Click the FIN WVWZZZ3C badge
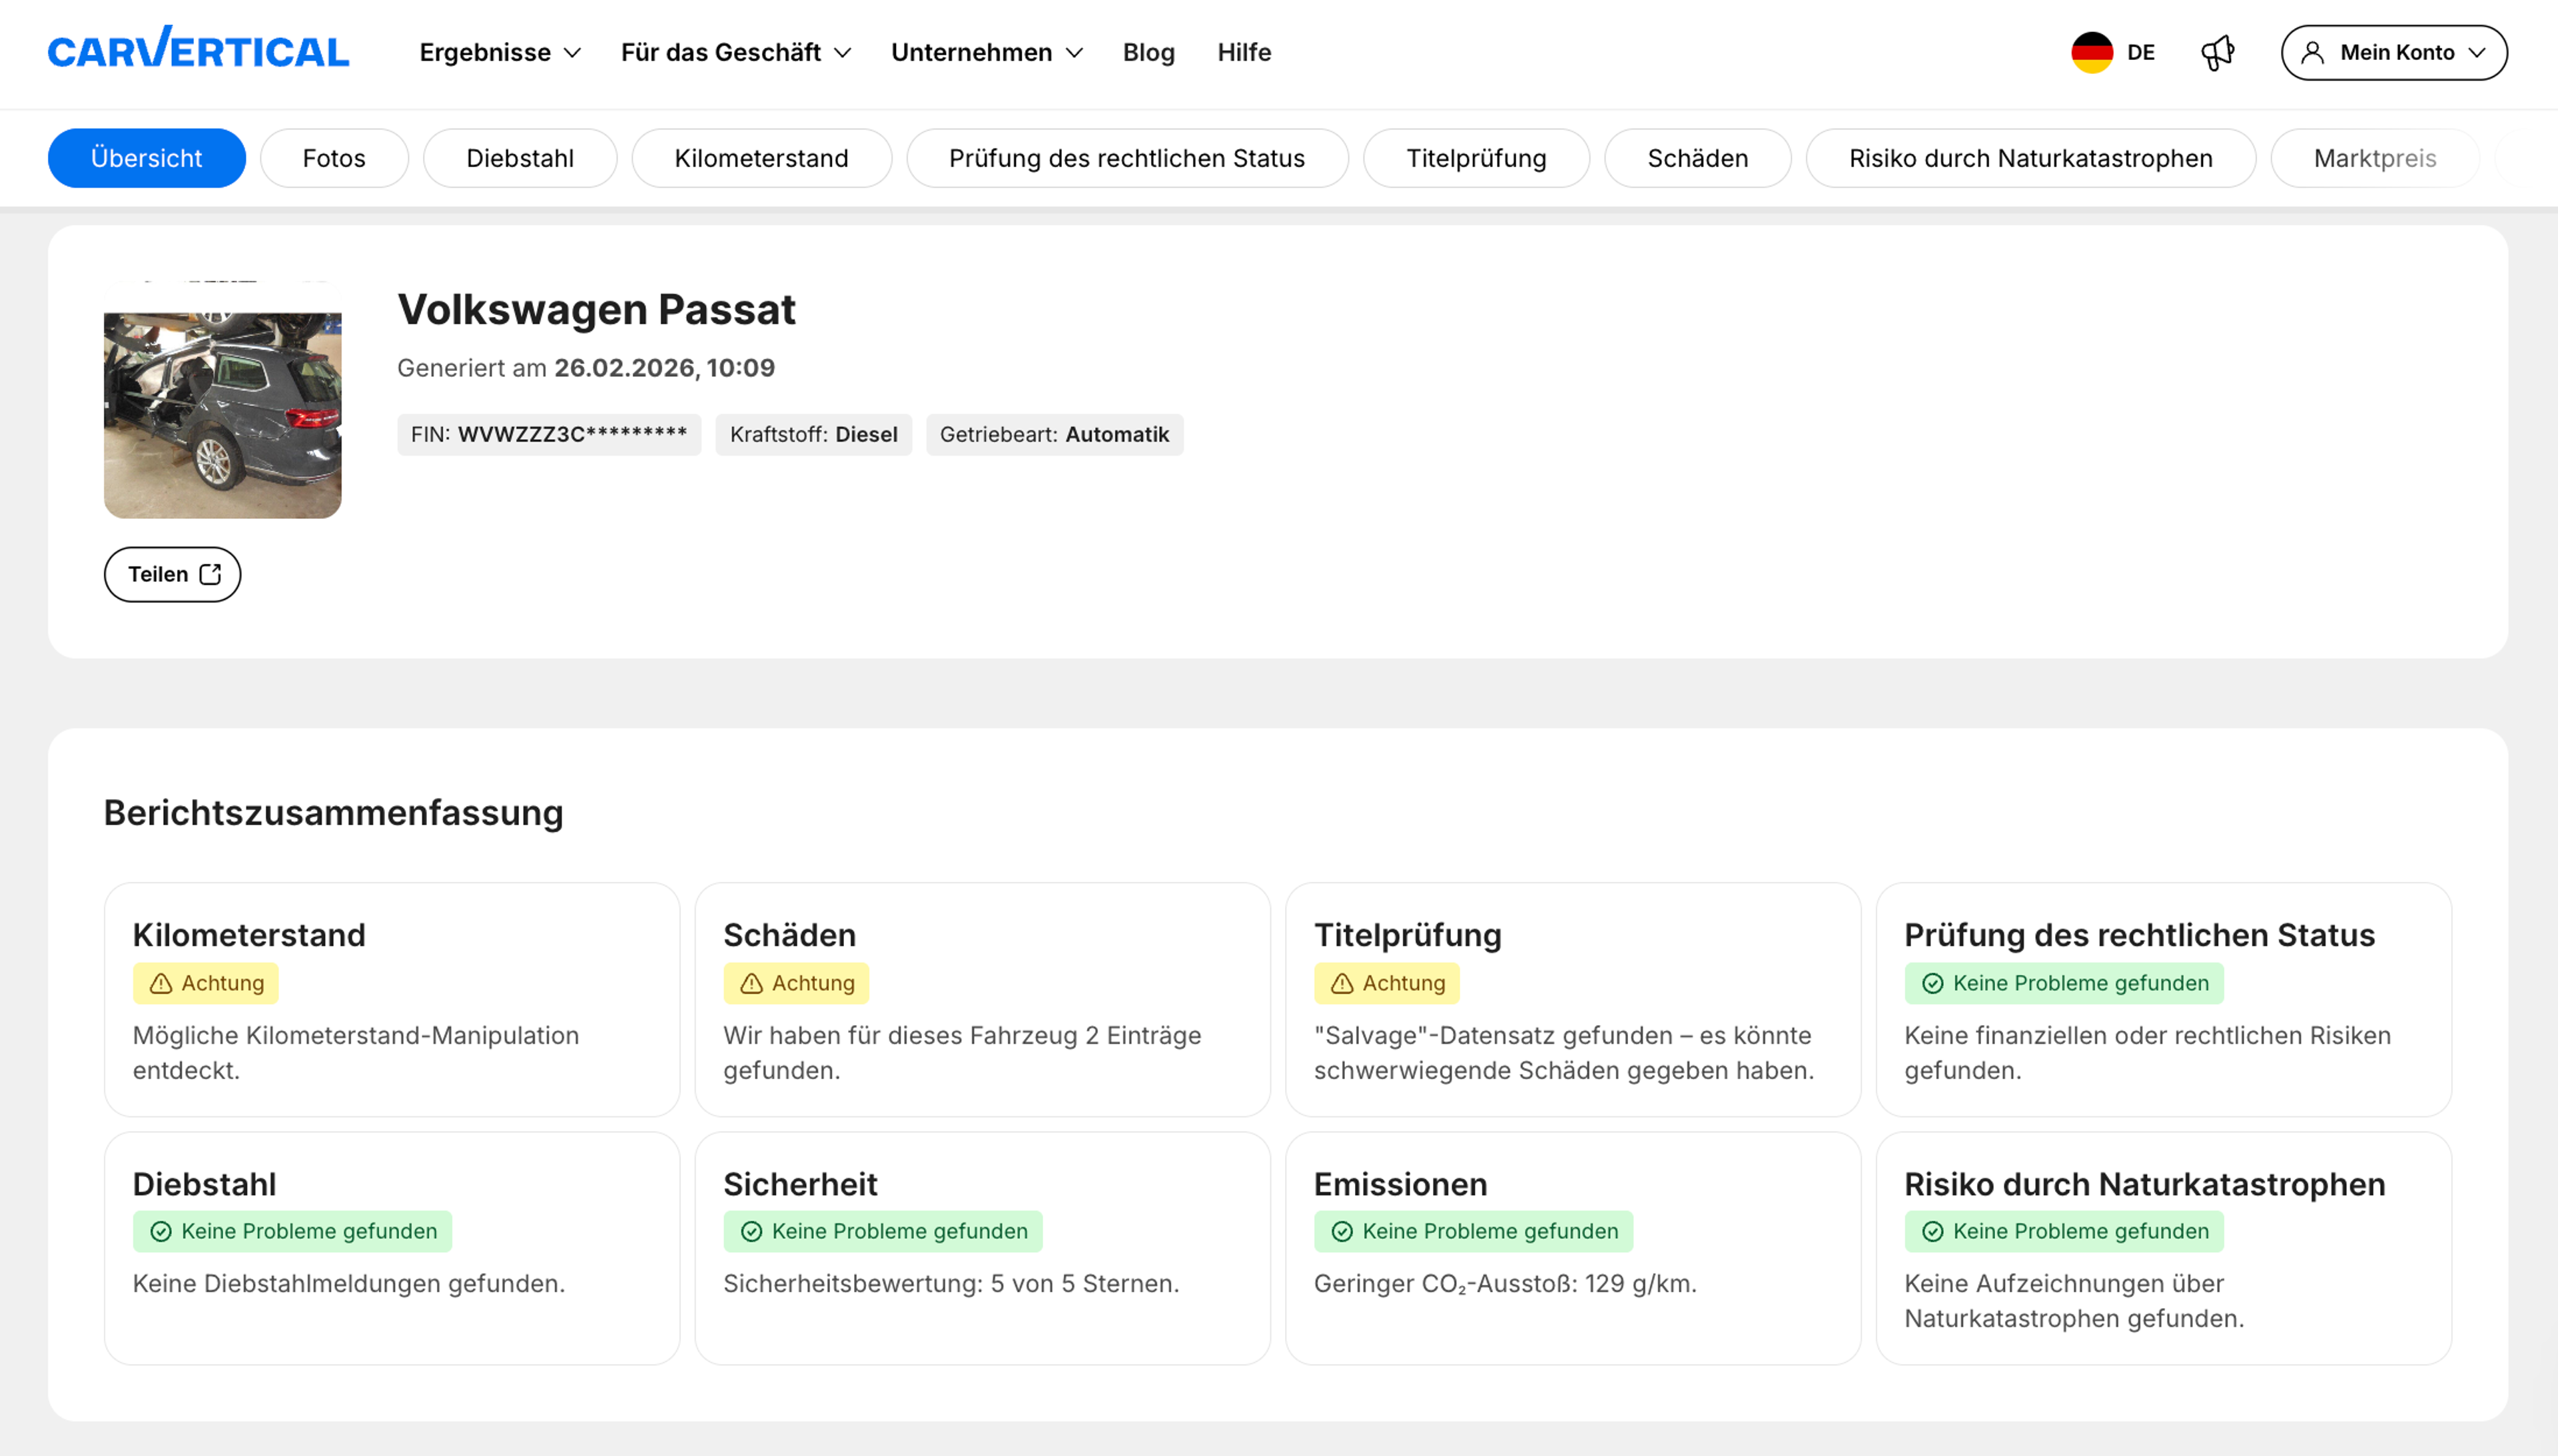The height and width of the screenshot is (1456, 2558). click(x=549, y=435)
